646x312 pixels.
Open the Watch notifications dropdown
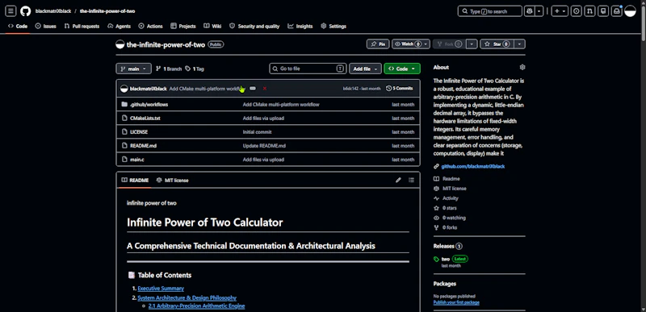click(411, 44)
